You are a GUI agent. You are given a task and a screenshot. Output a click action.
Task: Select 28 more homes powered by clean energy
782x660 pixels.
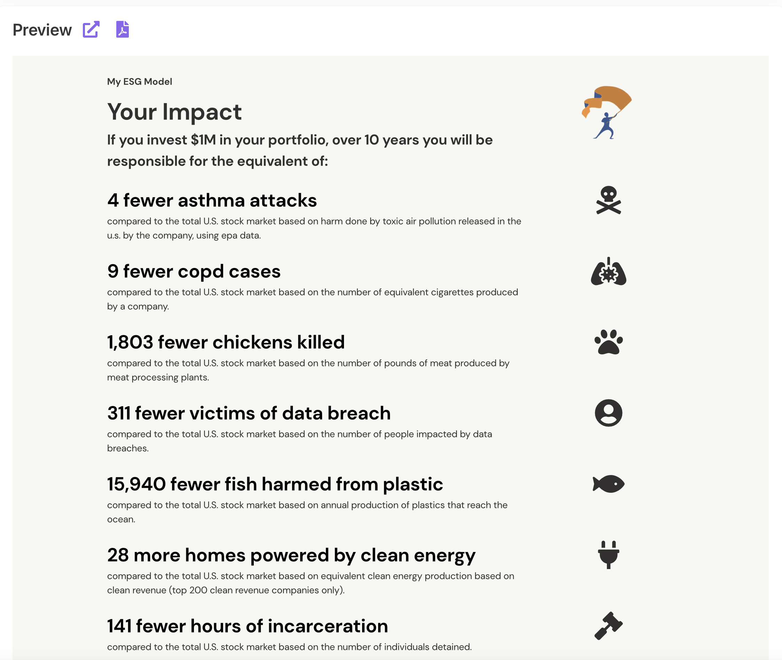(291, 555)
